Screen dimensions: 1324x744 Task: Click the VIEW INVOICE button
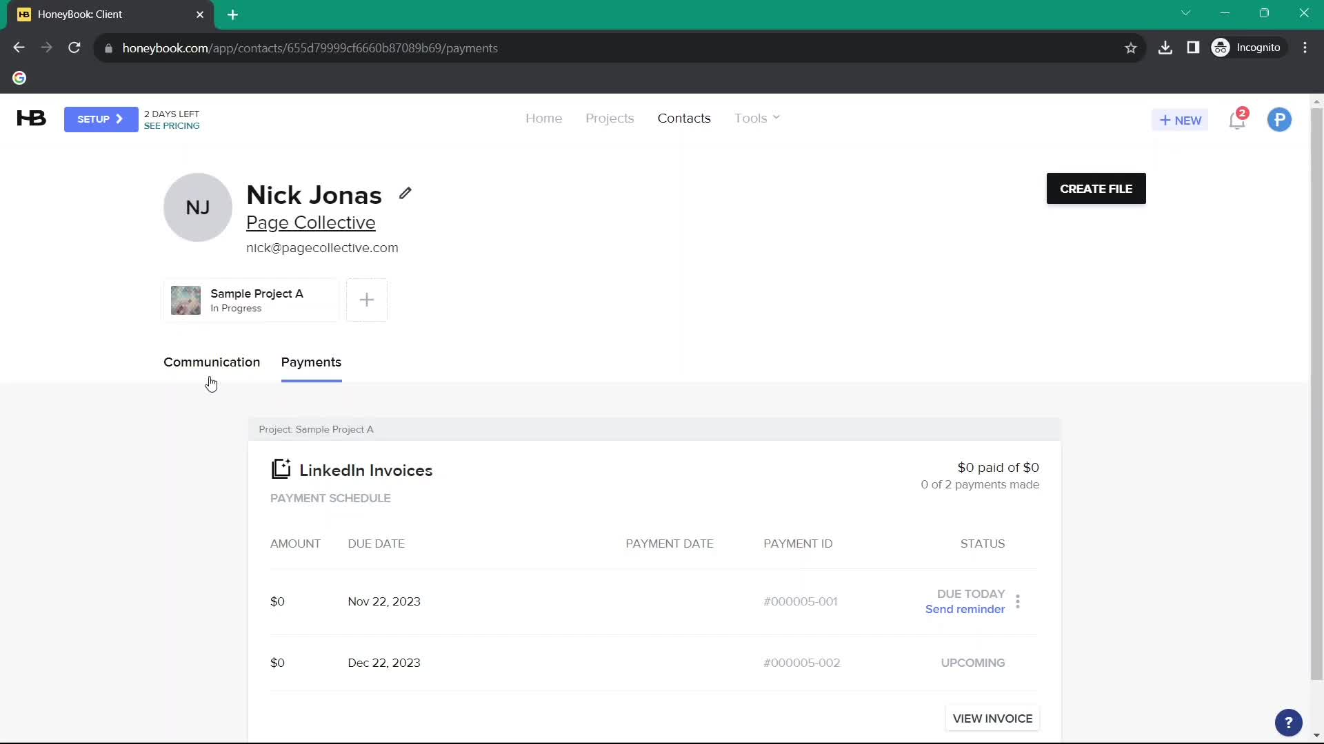coord(992,719)
